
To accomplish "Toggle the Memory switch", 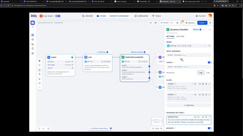I will tap(210, 128).
